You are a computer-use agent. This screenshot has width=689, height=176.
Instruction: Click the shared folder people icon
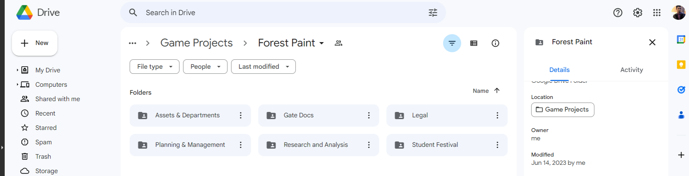point(339,43)
